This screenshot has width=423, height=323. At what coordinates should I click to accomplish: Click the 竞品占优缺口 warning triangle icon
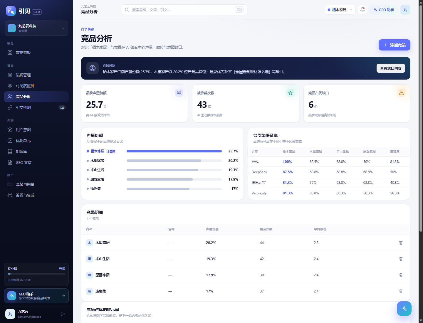(401, 93)
